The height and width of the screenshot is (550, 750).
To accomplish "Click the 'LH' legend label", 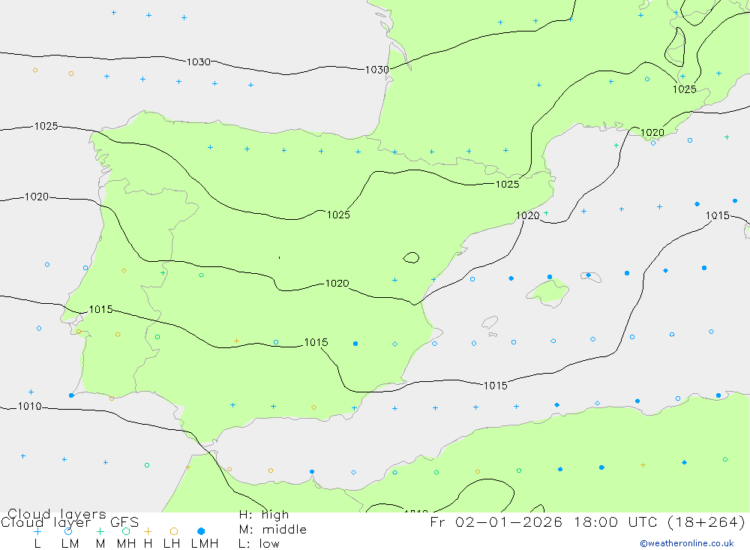I will click(x=172, y=544).
